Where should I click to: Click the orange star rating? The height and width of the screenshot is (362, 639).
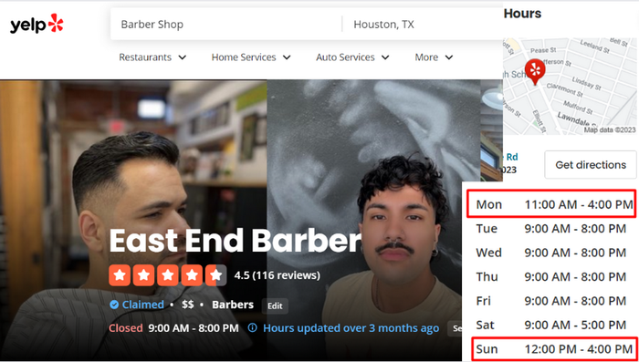pyautogui.click(x=167, y=275)
